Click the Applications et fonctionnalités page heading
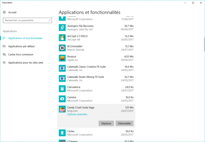205x142 pixels. click(x=89, y=12)
